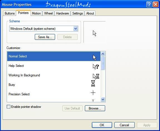Screen dimensions: 160x131
Task: Go to the Hardware tab
Action: [62, 13]
